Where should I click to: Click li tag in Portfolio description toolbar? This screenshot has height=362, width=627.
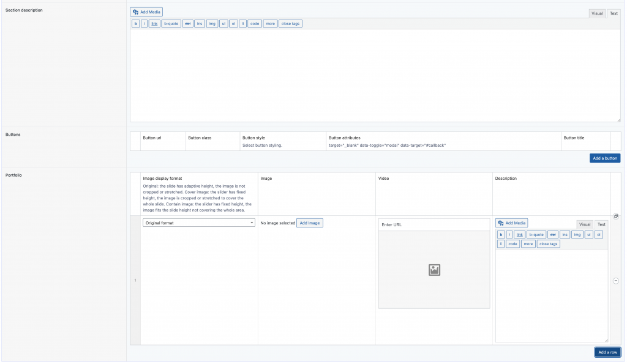[x=501, y=244]
